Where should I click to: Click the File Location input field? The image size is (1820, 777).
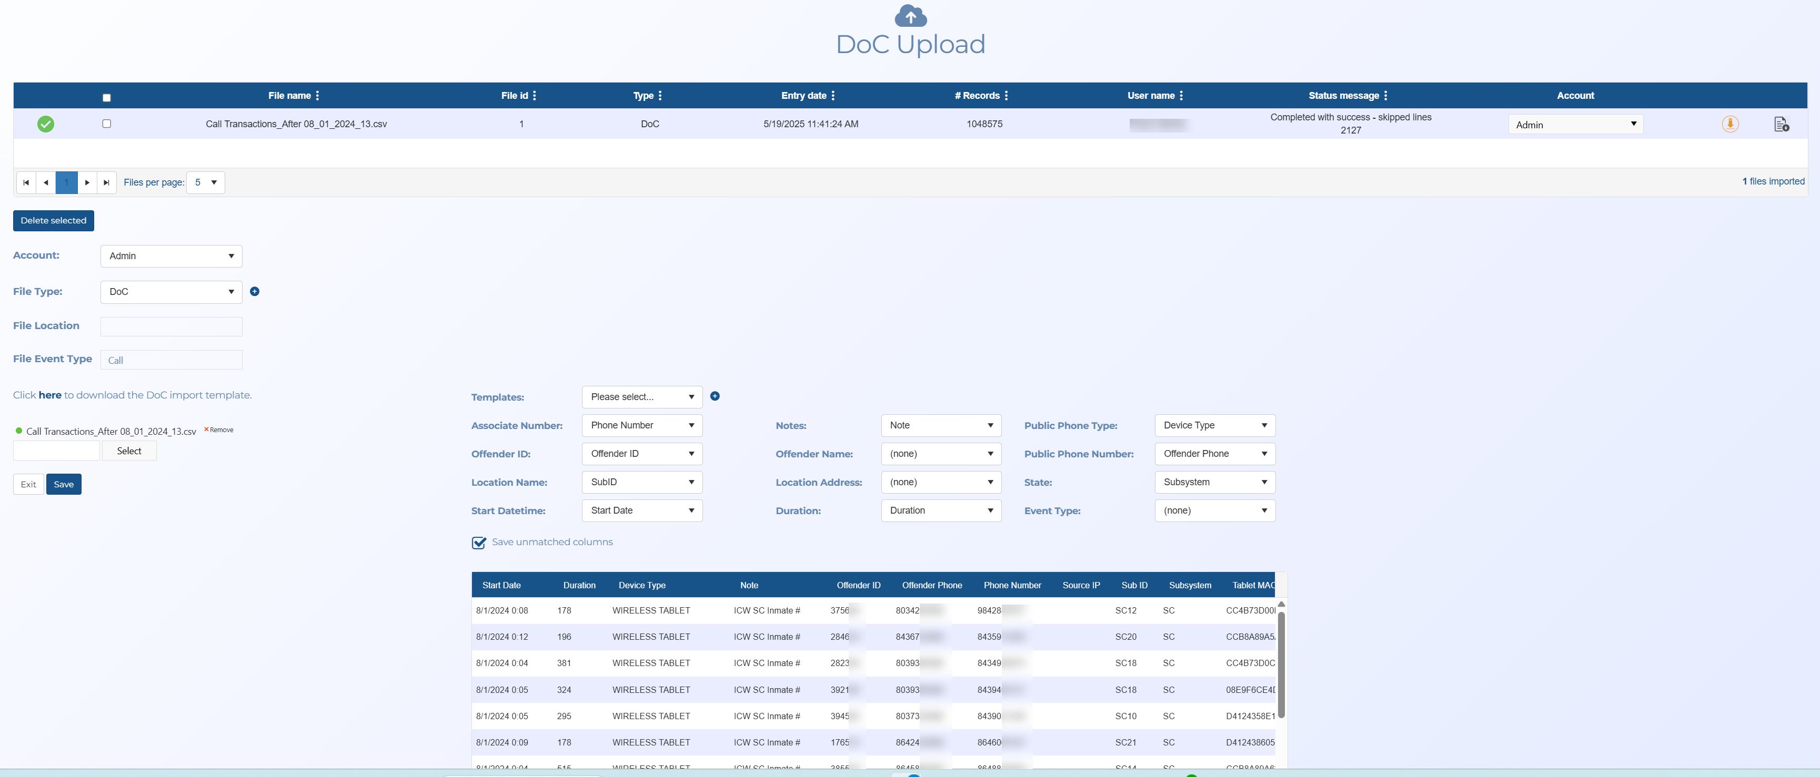point(171,326)
